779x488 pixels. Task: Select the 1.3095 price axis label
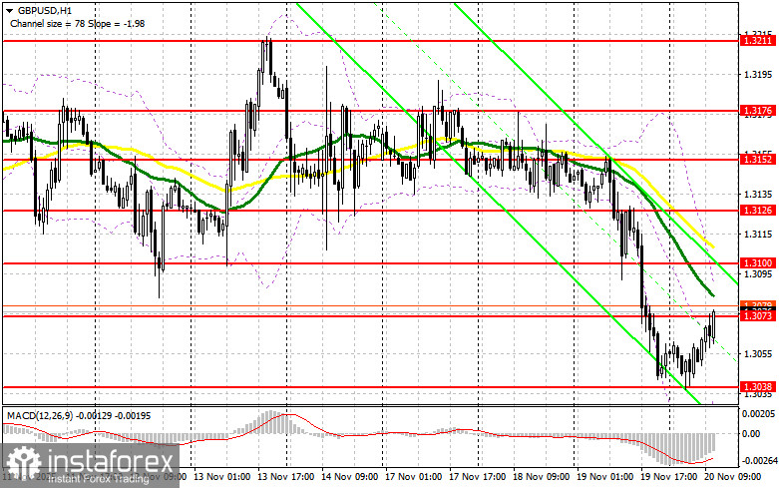coord(758,273)
